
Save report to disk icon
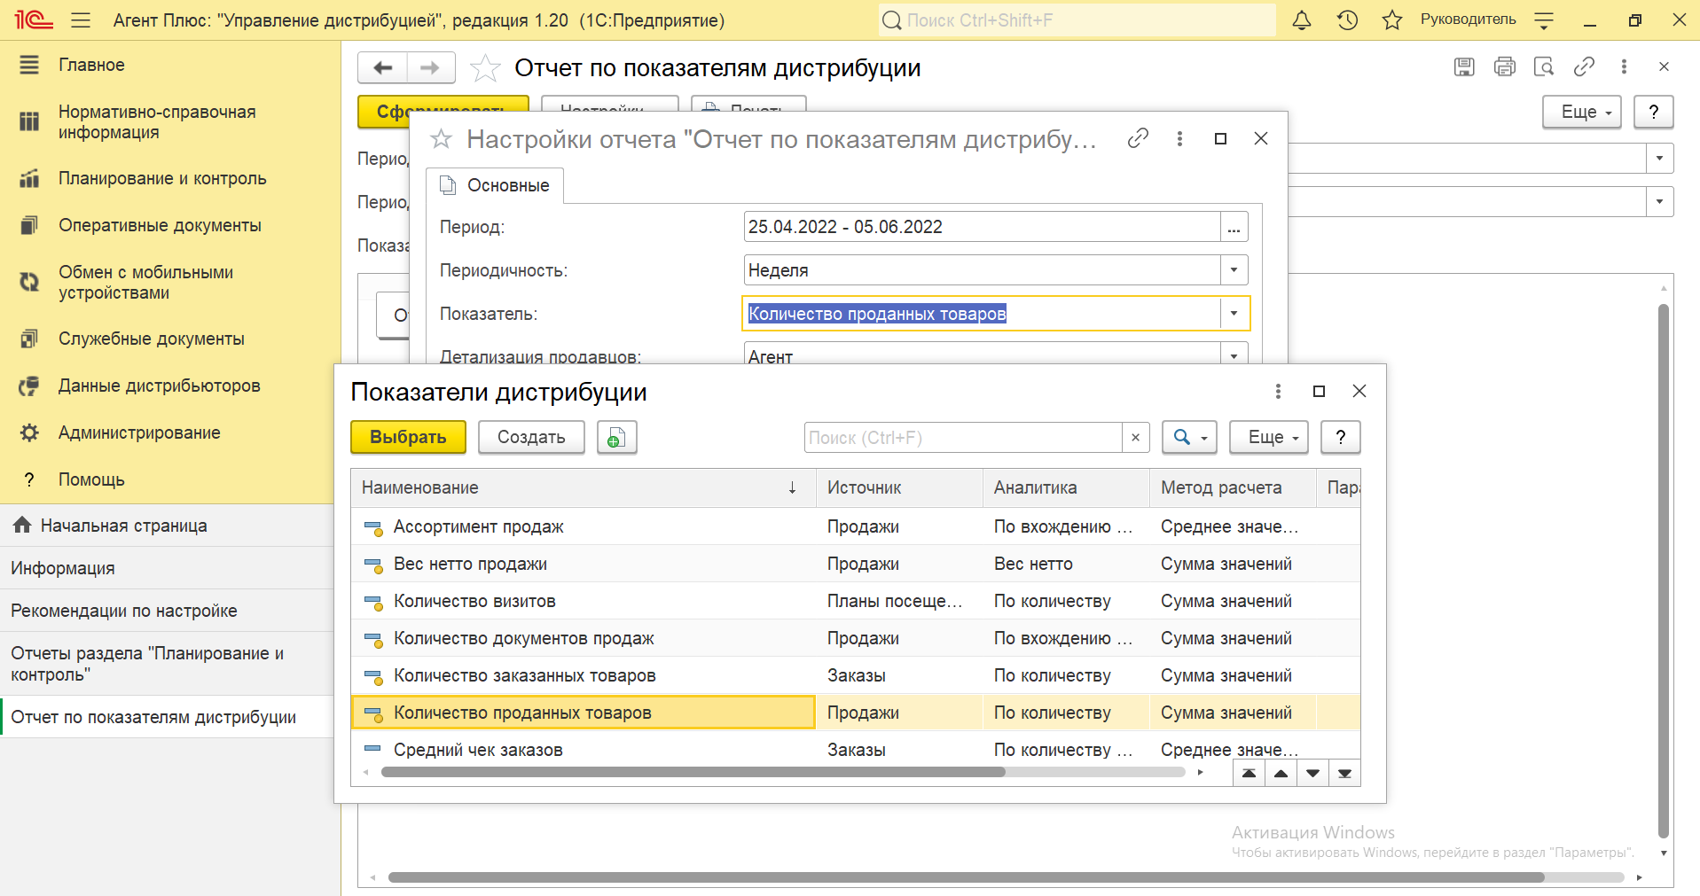click(x=1464, y=66)
